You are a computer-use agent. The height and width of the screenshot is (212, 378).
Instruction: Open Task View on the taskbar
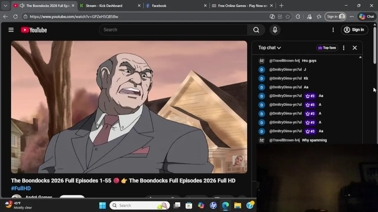tap(177, 206)
